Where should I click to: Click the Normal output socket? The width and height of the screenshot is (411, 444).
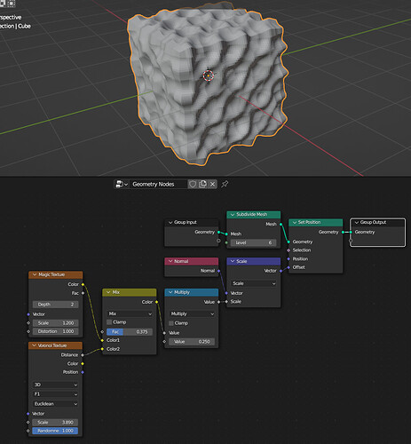coord(218,271)
